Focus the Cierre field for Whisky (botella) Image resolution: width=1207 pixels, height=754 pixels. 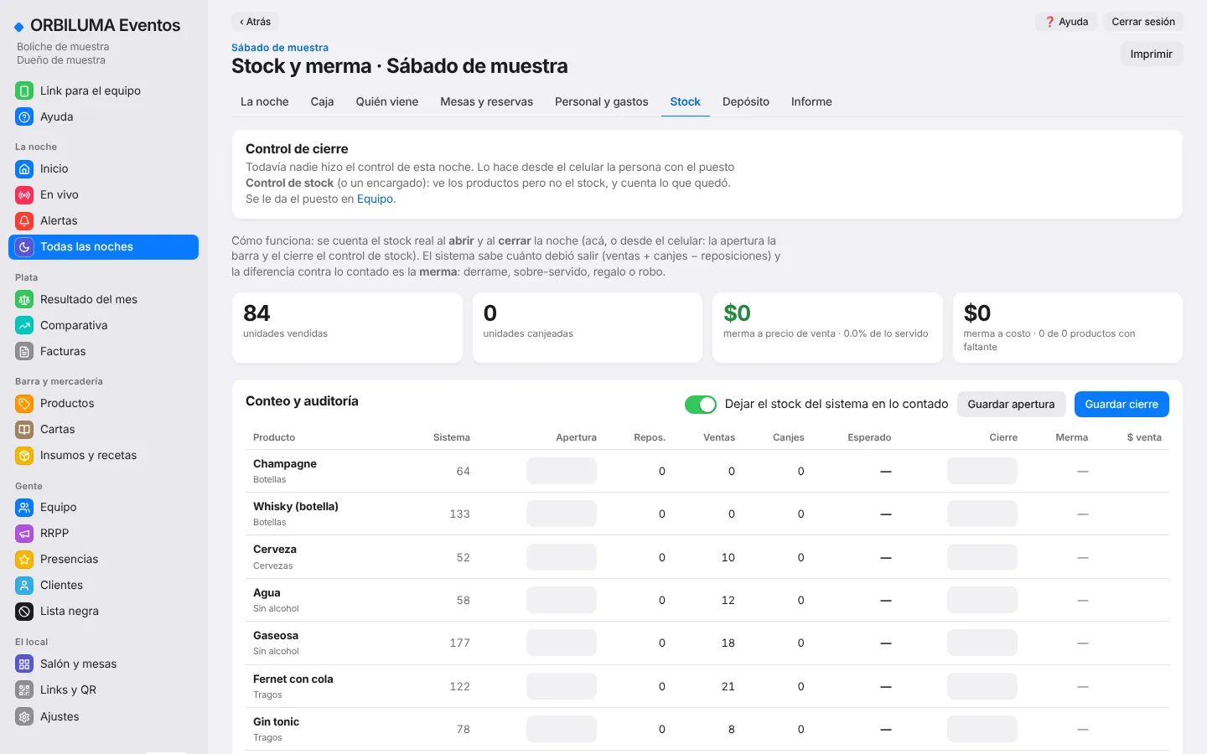[x=982, y=514]
